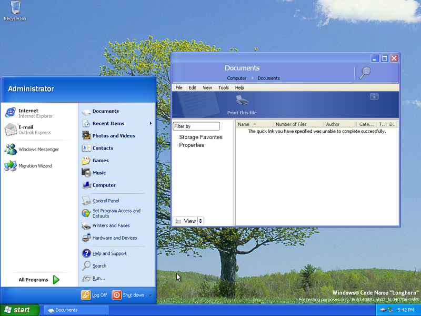Click the magnifying glass search icon

364,73
